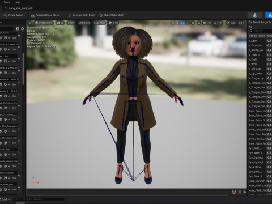Open the Create Asset dropdown

pos(14,15)
